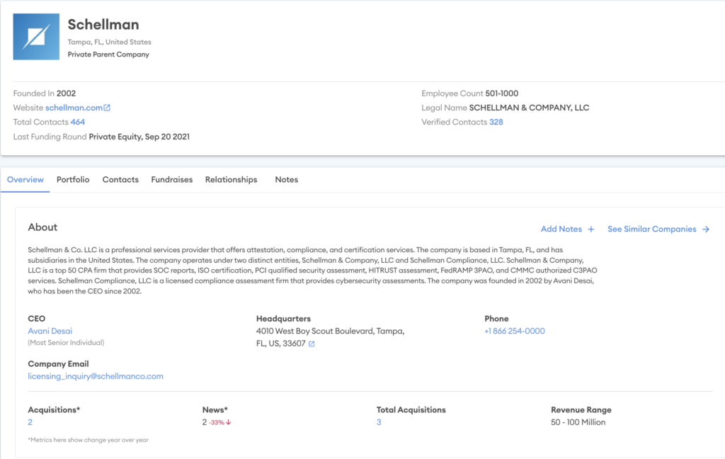Click the Most Senior Individual note
The width and height of the screenshot is (725, 459).
coord(66,342)
